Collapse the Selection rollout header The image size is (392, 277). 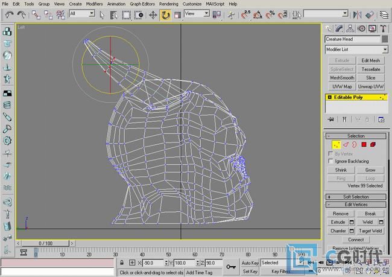point(356,136)
